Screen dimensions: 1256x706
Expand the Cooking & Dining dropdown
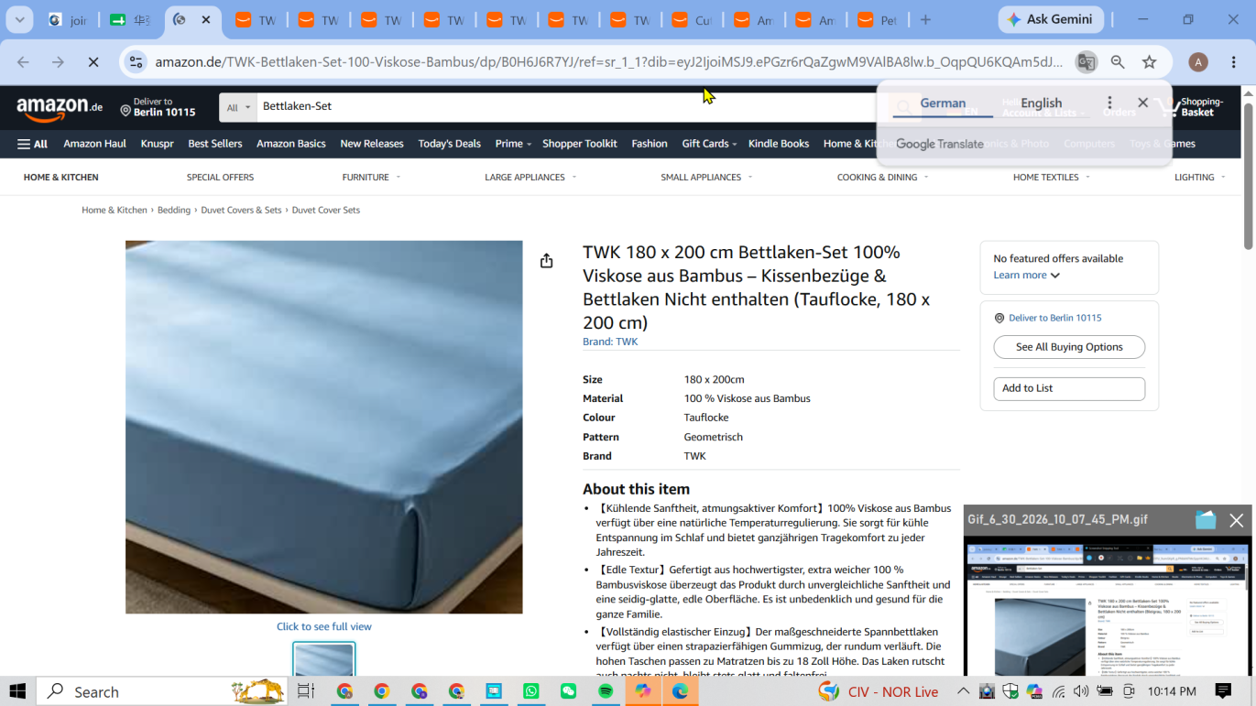pyautogui.click(x=882, y=178)
